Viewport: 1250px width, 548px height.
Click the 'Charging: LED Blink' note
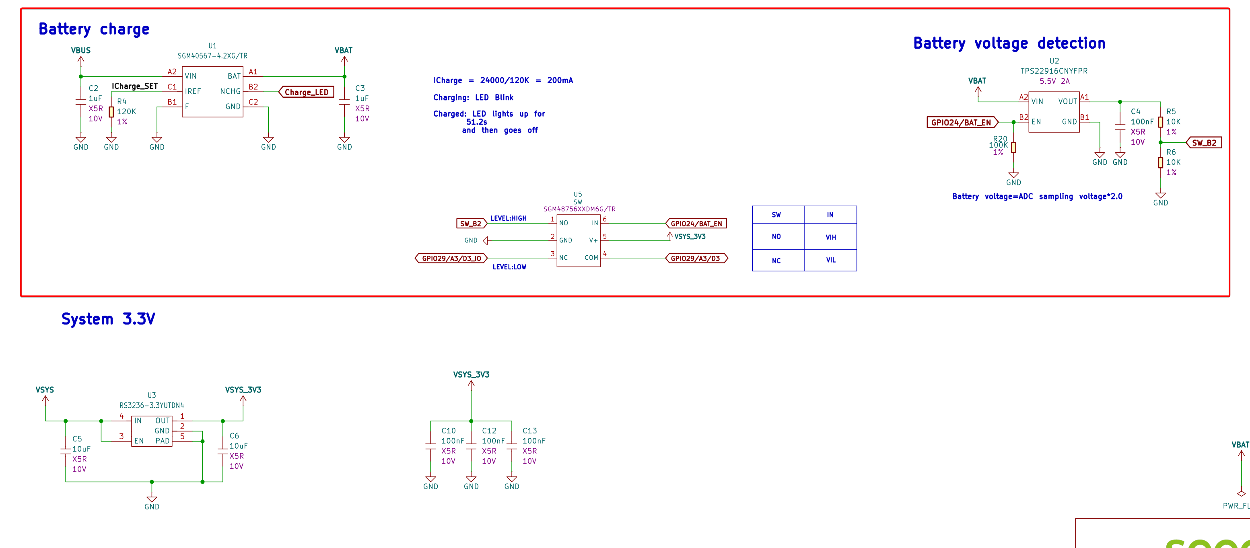473,97
